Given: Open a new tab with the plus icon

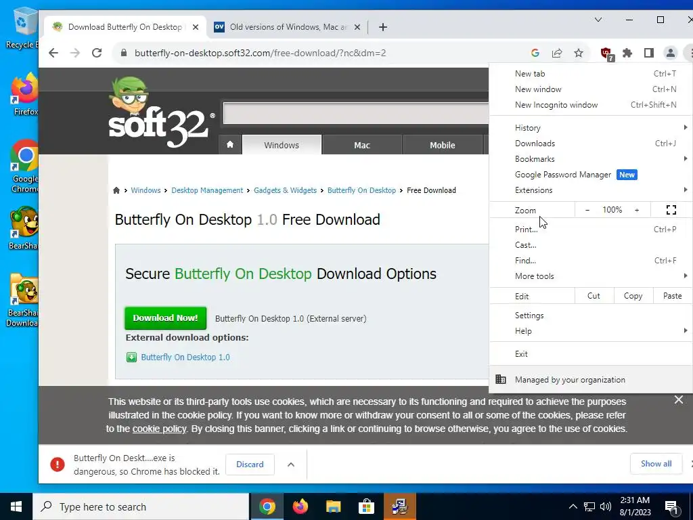Looking at the screenshot, I should [x=383, y=27].
